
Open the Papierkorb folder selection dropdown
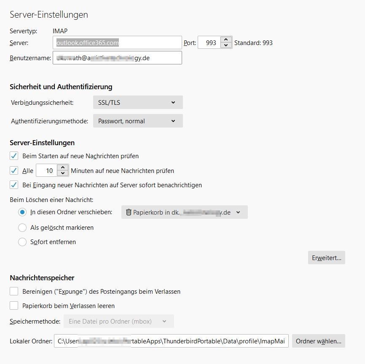pos(185,213)
